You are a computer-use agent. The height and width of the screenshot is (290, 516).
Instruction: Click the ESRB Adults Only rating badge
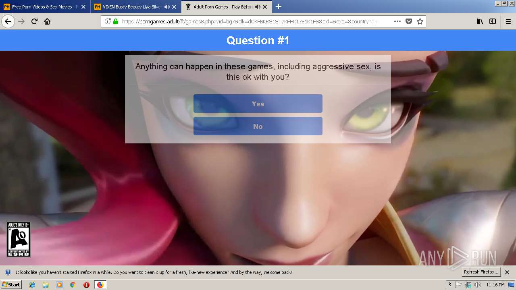(19, 239)
